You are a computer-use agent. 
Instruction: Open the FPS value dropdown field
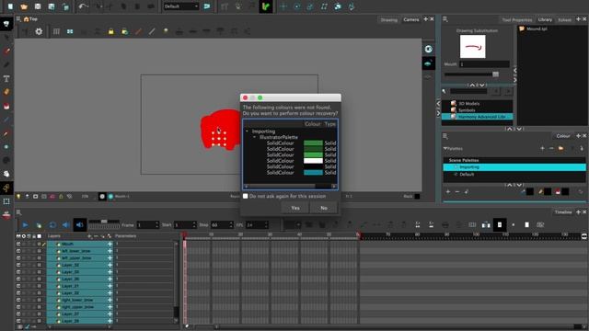pyautogui.click(x=257, y=224)
